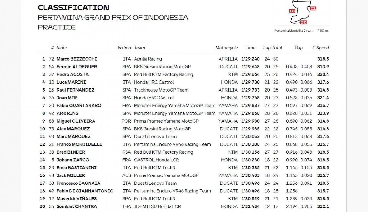Select the T. Speed column header
Image resolution: width=368 pixels, height=212 pixels.
tap(320, 48)
